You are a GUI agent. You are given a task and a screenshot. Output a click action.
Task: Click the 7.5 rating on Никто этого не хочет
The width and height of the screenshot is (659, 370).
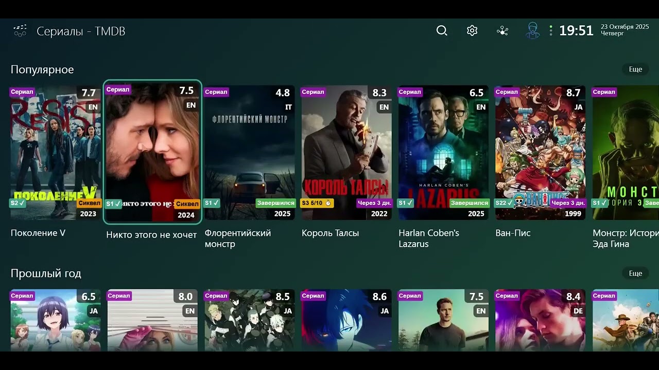coord(186,91)
